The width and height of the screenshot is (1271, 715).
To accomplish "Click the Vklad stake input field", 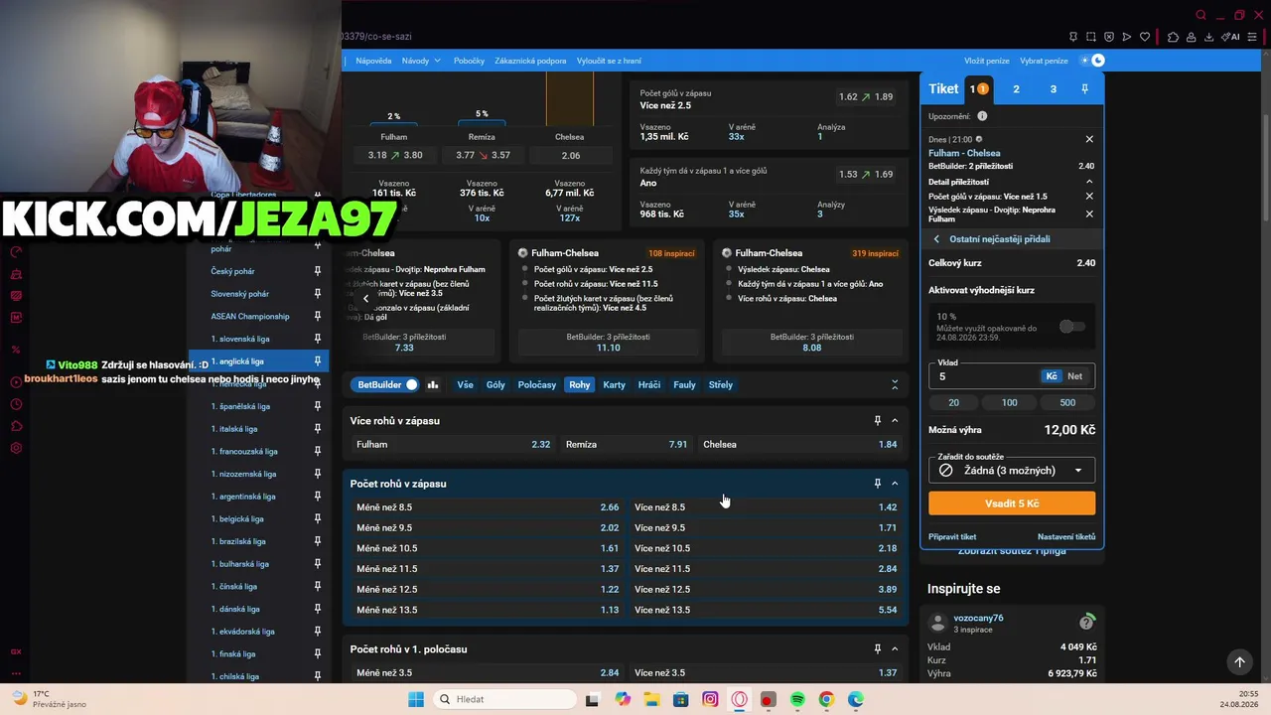I will [x=986, y=376].
